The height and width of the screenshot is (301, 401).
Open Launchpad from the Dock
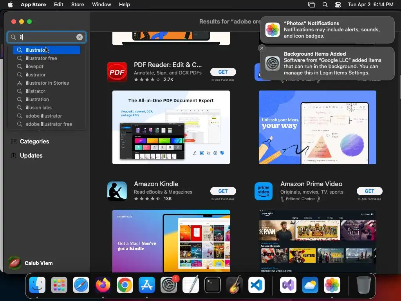[x=59, y=285]
